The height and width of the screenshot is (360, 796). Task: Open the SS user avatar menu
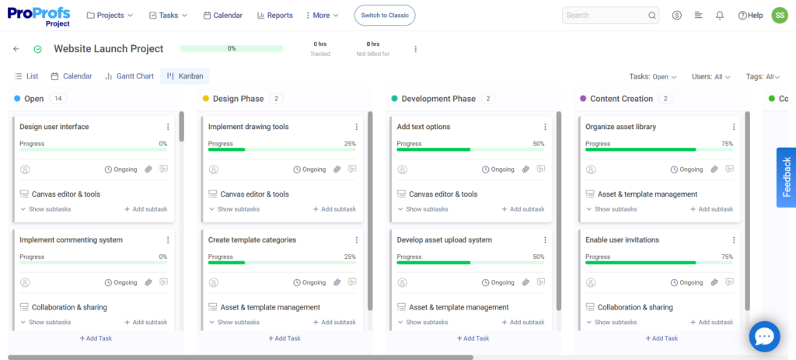779,16
